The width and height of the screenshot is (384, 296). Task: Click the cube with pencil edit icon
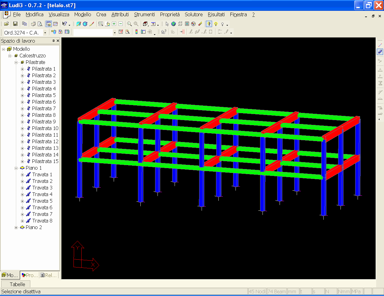pos(79,24)
